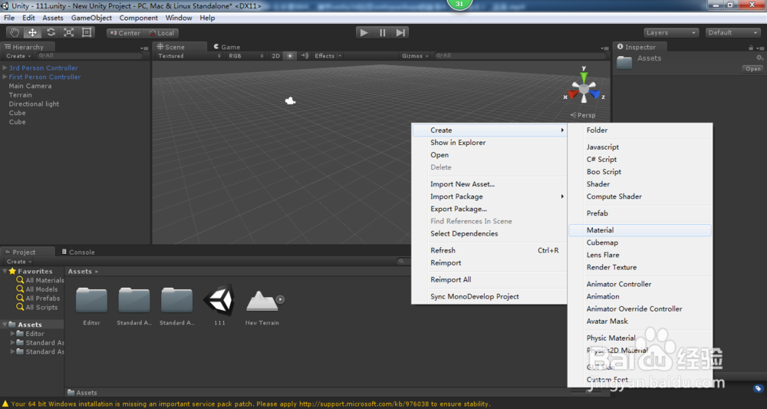Select the Hand tool

tap(15, 32)
